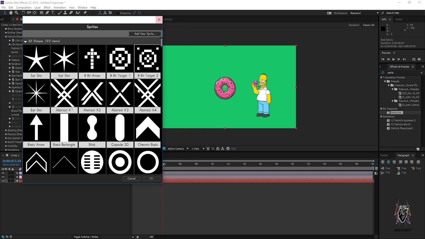Click left align text in Paragraph panel

pyautogui.click(x=383, y=162)
